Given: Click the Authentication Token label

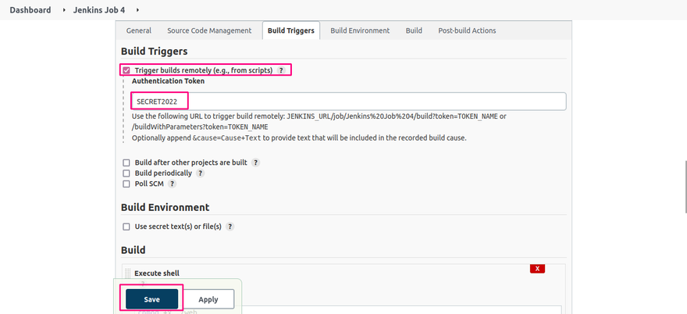Looking at the screenshot, I should pos(169,81).
